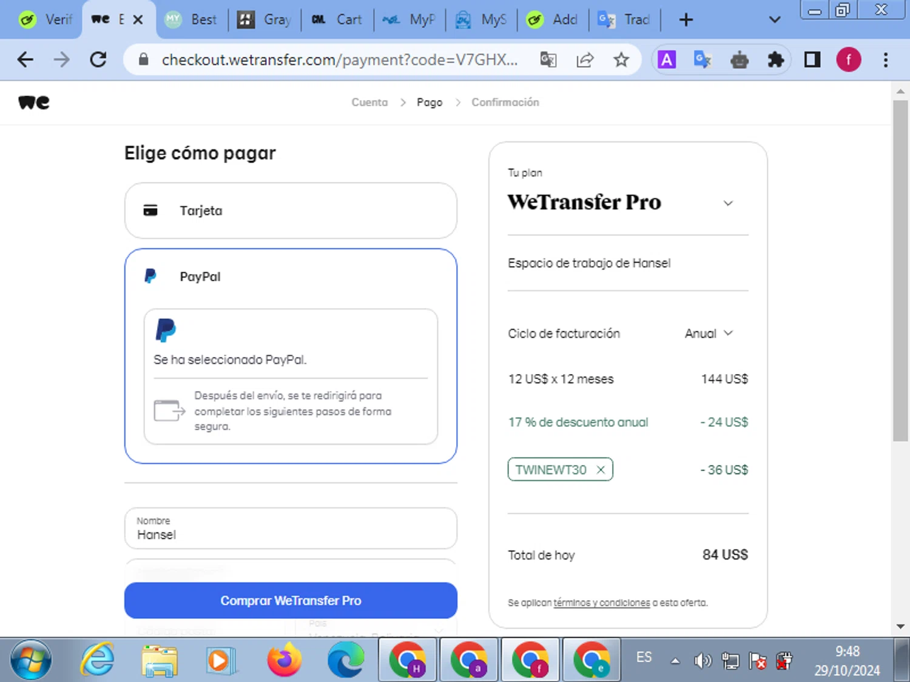The width and height of the screenshot is (910, 682).
Task: Toggle the browser side panel
Action: point(812,59)
